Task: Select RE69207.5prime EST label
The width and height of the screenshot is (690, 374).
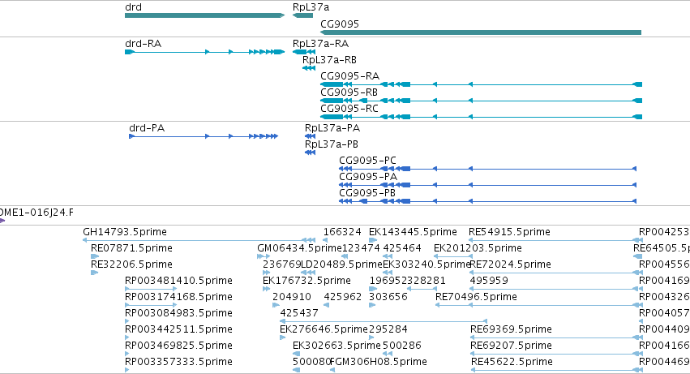Action: 511,346
